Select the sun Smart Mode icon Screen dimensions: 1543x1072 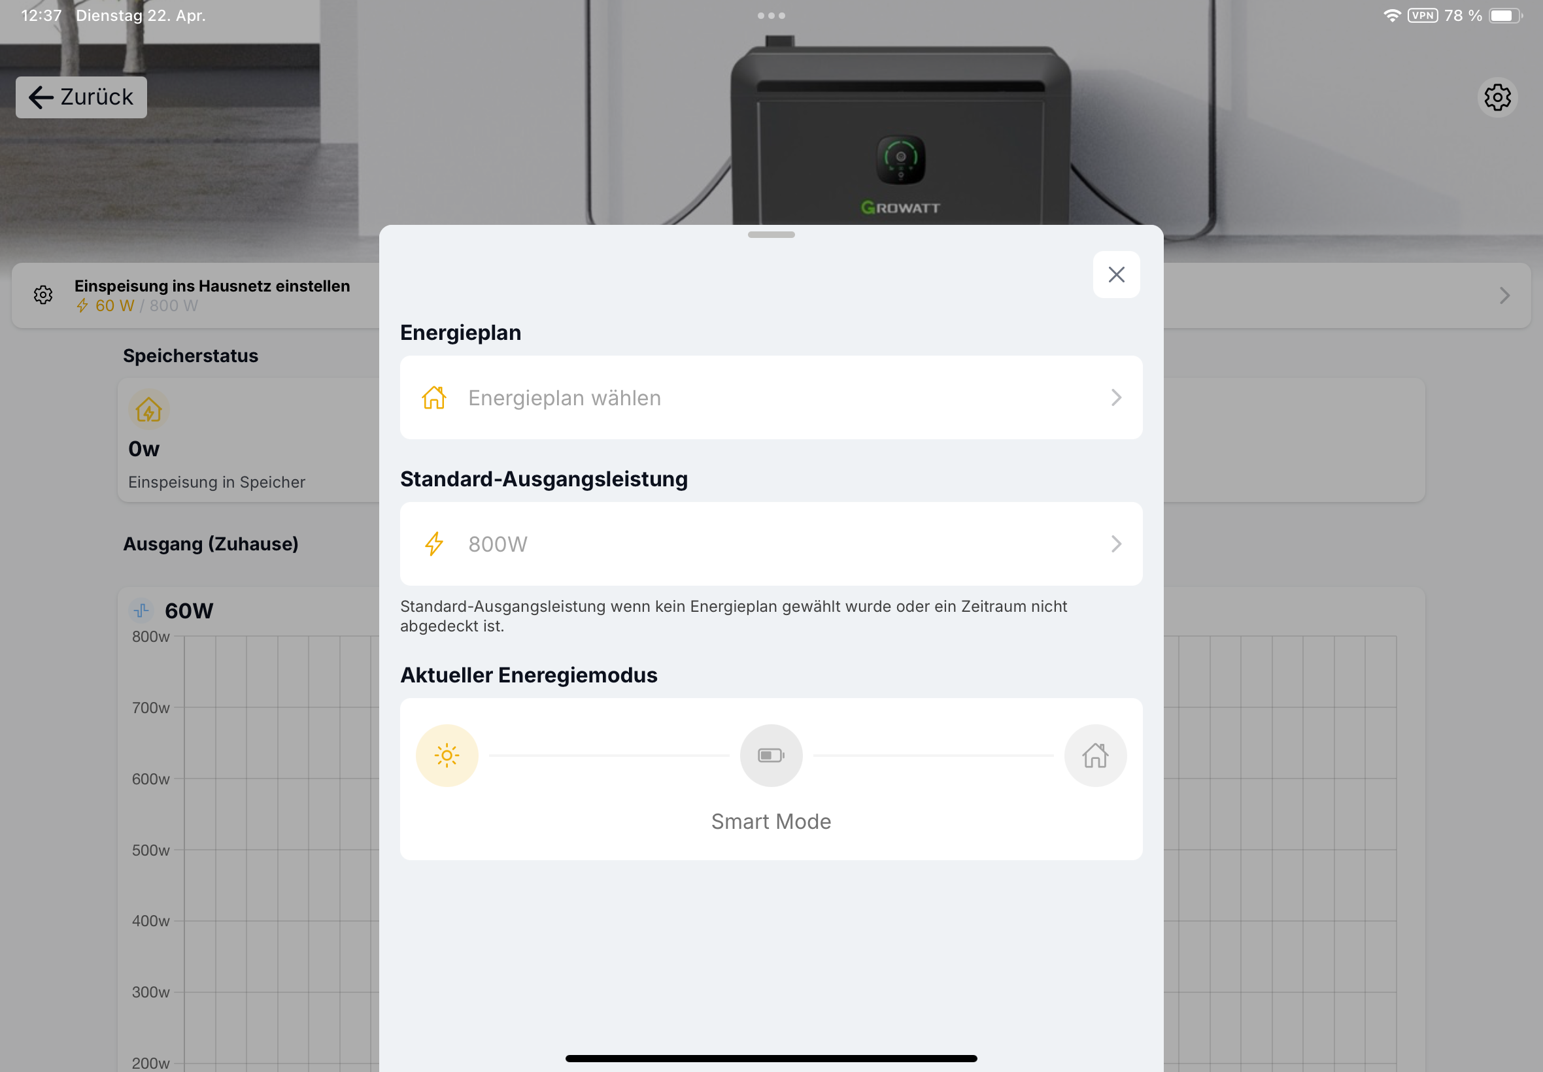447,756
